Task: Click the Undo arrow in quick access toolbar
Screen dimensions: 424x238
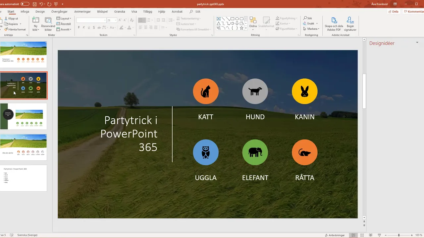Action: (x=41, y=4)
